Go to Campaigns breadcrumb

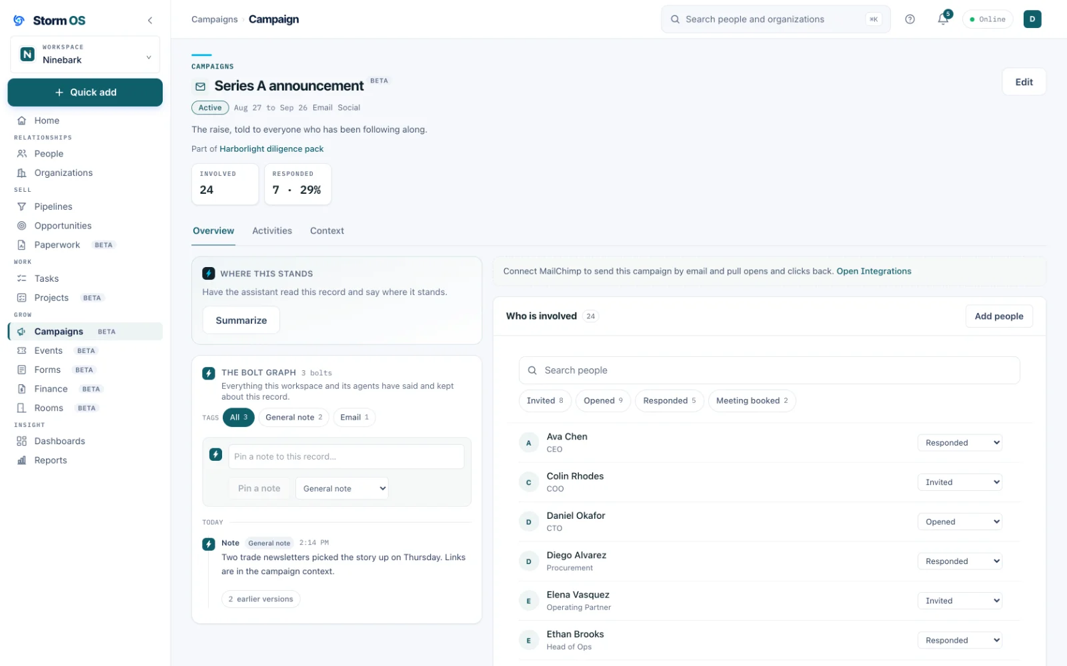click(214, 19)
